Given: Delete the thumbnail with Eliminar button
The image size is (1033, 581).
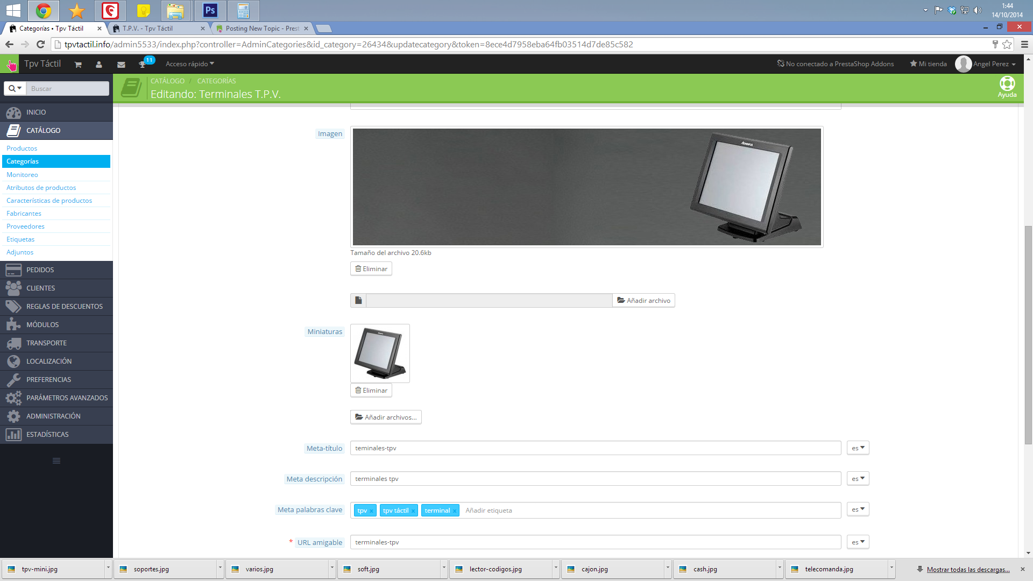Looking at the screenshot, I should point(371,391).
